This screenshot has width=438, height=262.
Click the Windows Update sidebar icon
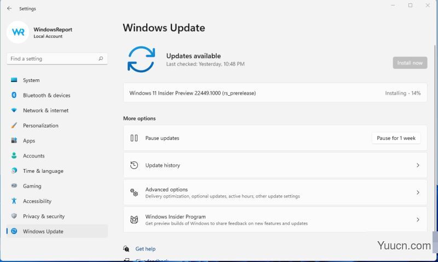(x=14, y=231)
